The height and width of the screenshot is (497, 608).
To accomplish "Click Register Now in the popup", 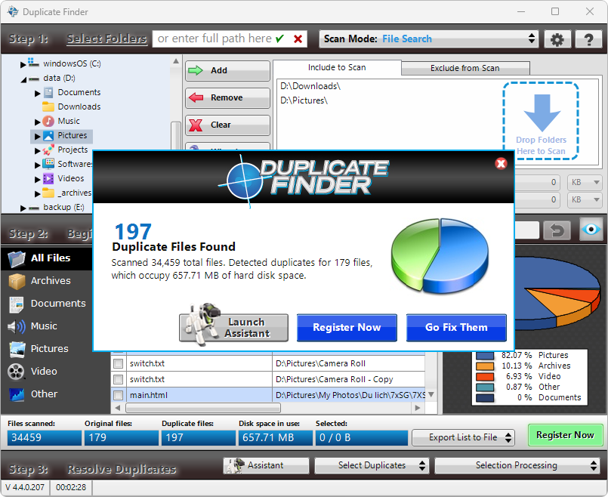I will pyautogui.click(x=347, y=328).
